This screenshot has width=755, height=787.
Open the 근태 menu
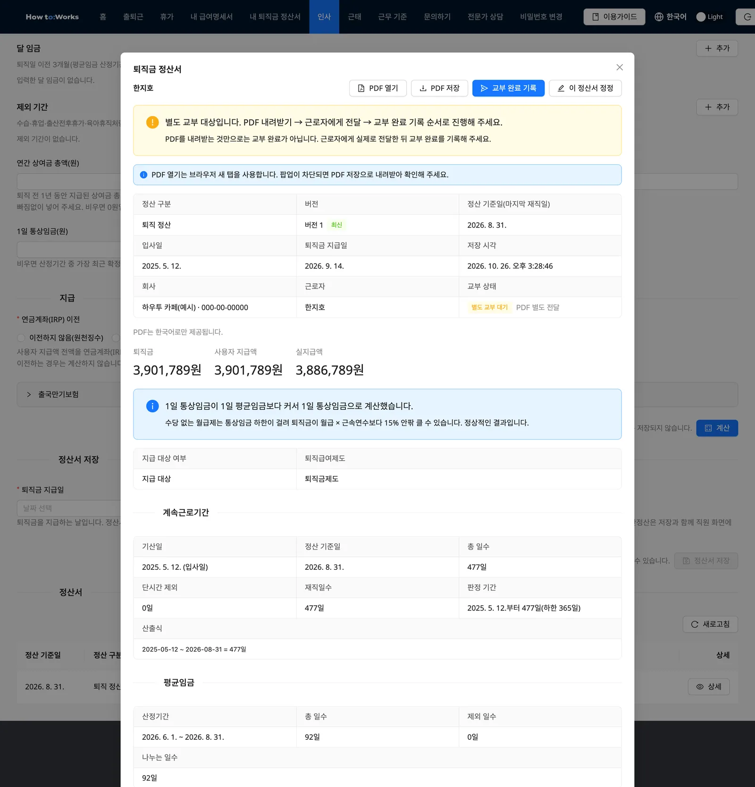[354, 17]
